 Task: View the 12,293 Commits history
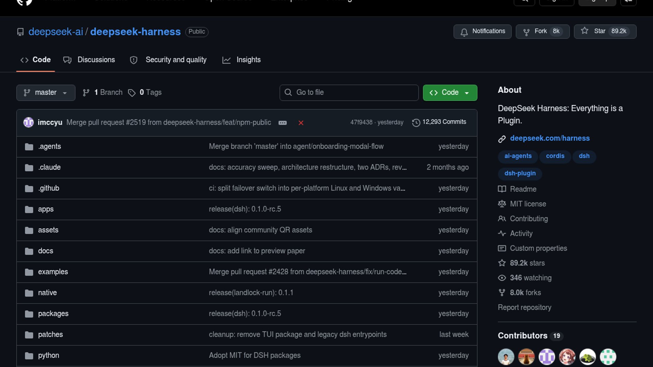[x=439, y=122]
